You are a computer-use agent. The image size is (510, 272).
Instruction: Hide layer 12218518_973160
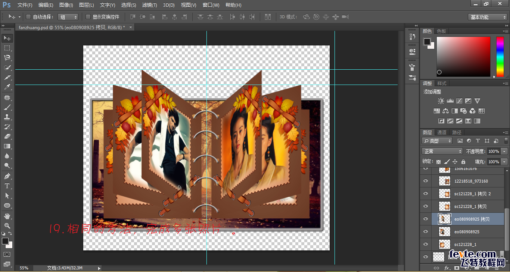pyautogui.click(x=425, y=181)
